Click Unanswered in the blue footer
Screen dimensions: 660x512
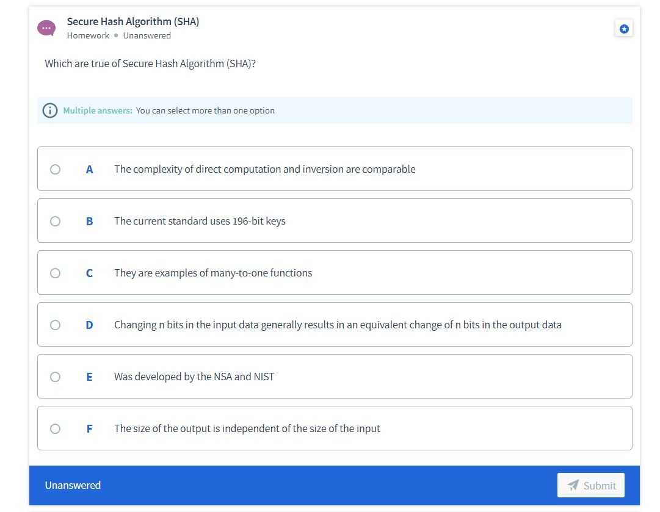[x=73, y=485]
